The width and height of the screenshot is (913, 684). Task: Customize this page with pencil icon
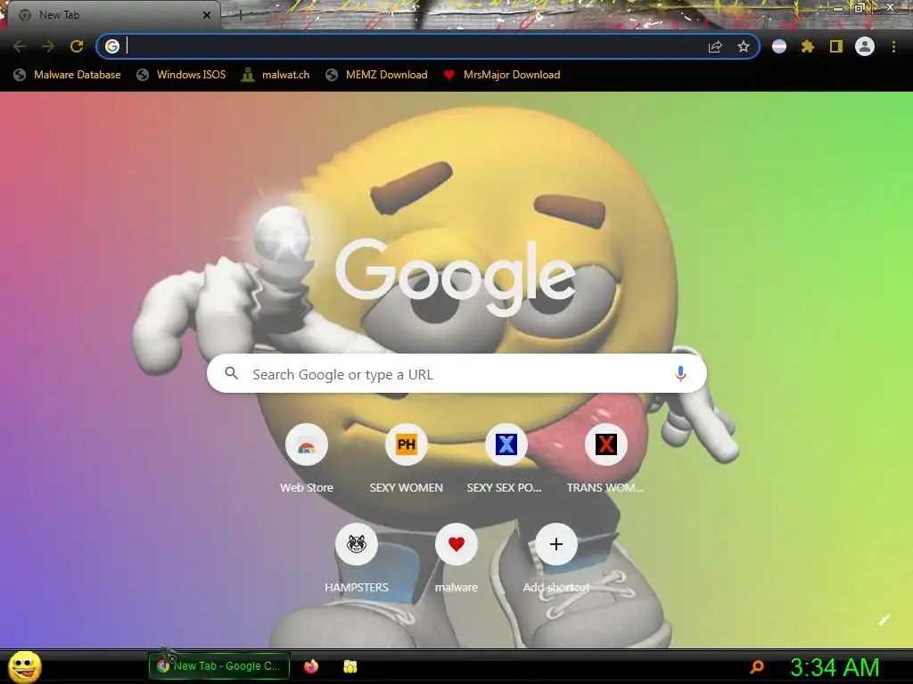[x=884, y=620]
